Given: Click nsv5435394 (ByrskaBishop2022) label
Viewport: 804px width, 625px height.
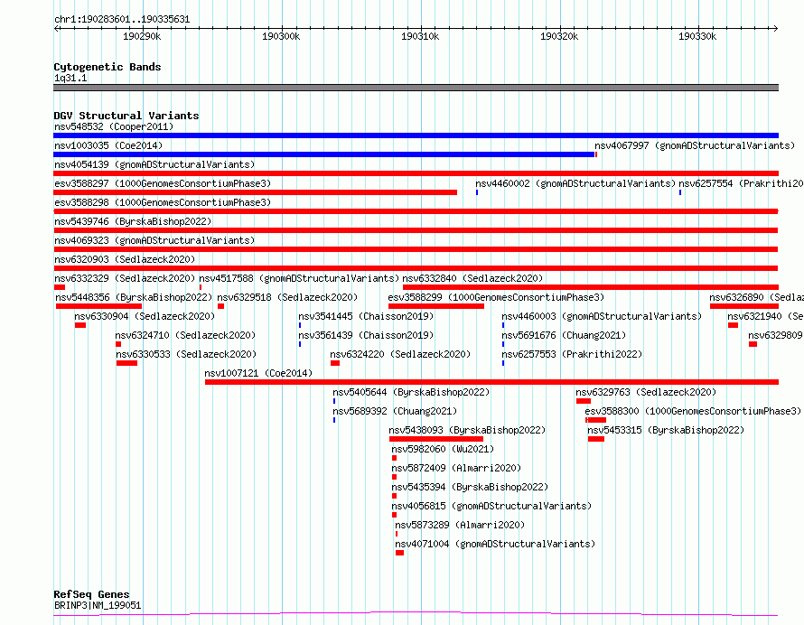Looking at the screenshot, I should tap(470, 487).
